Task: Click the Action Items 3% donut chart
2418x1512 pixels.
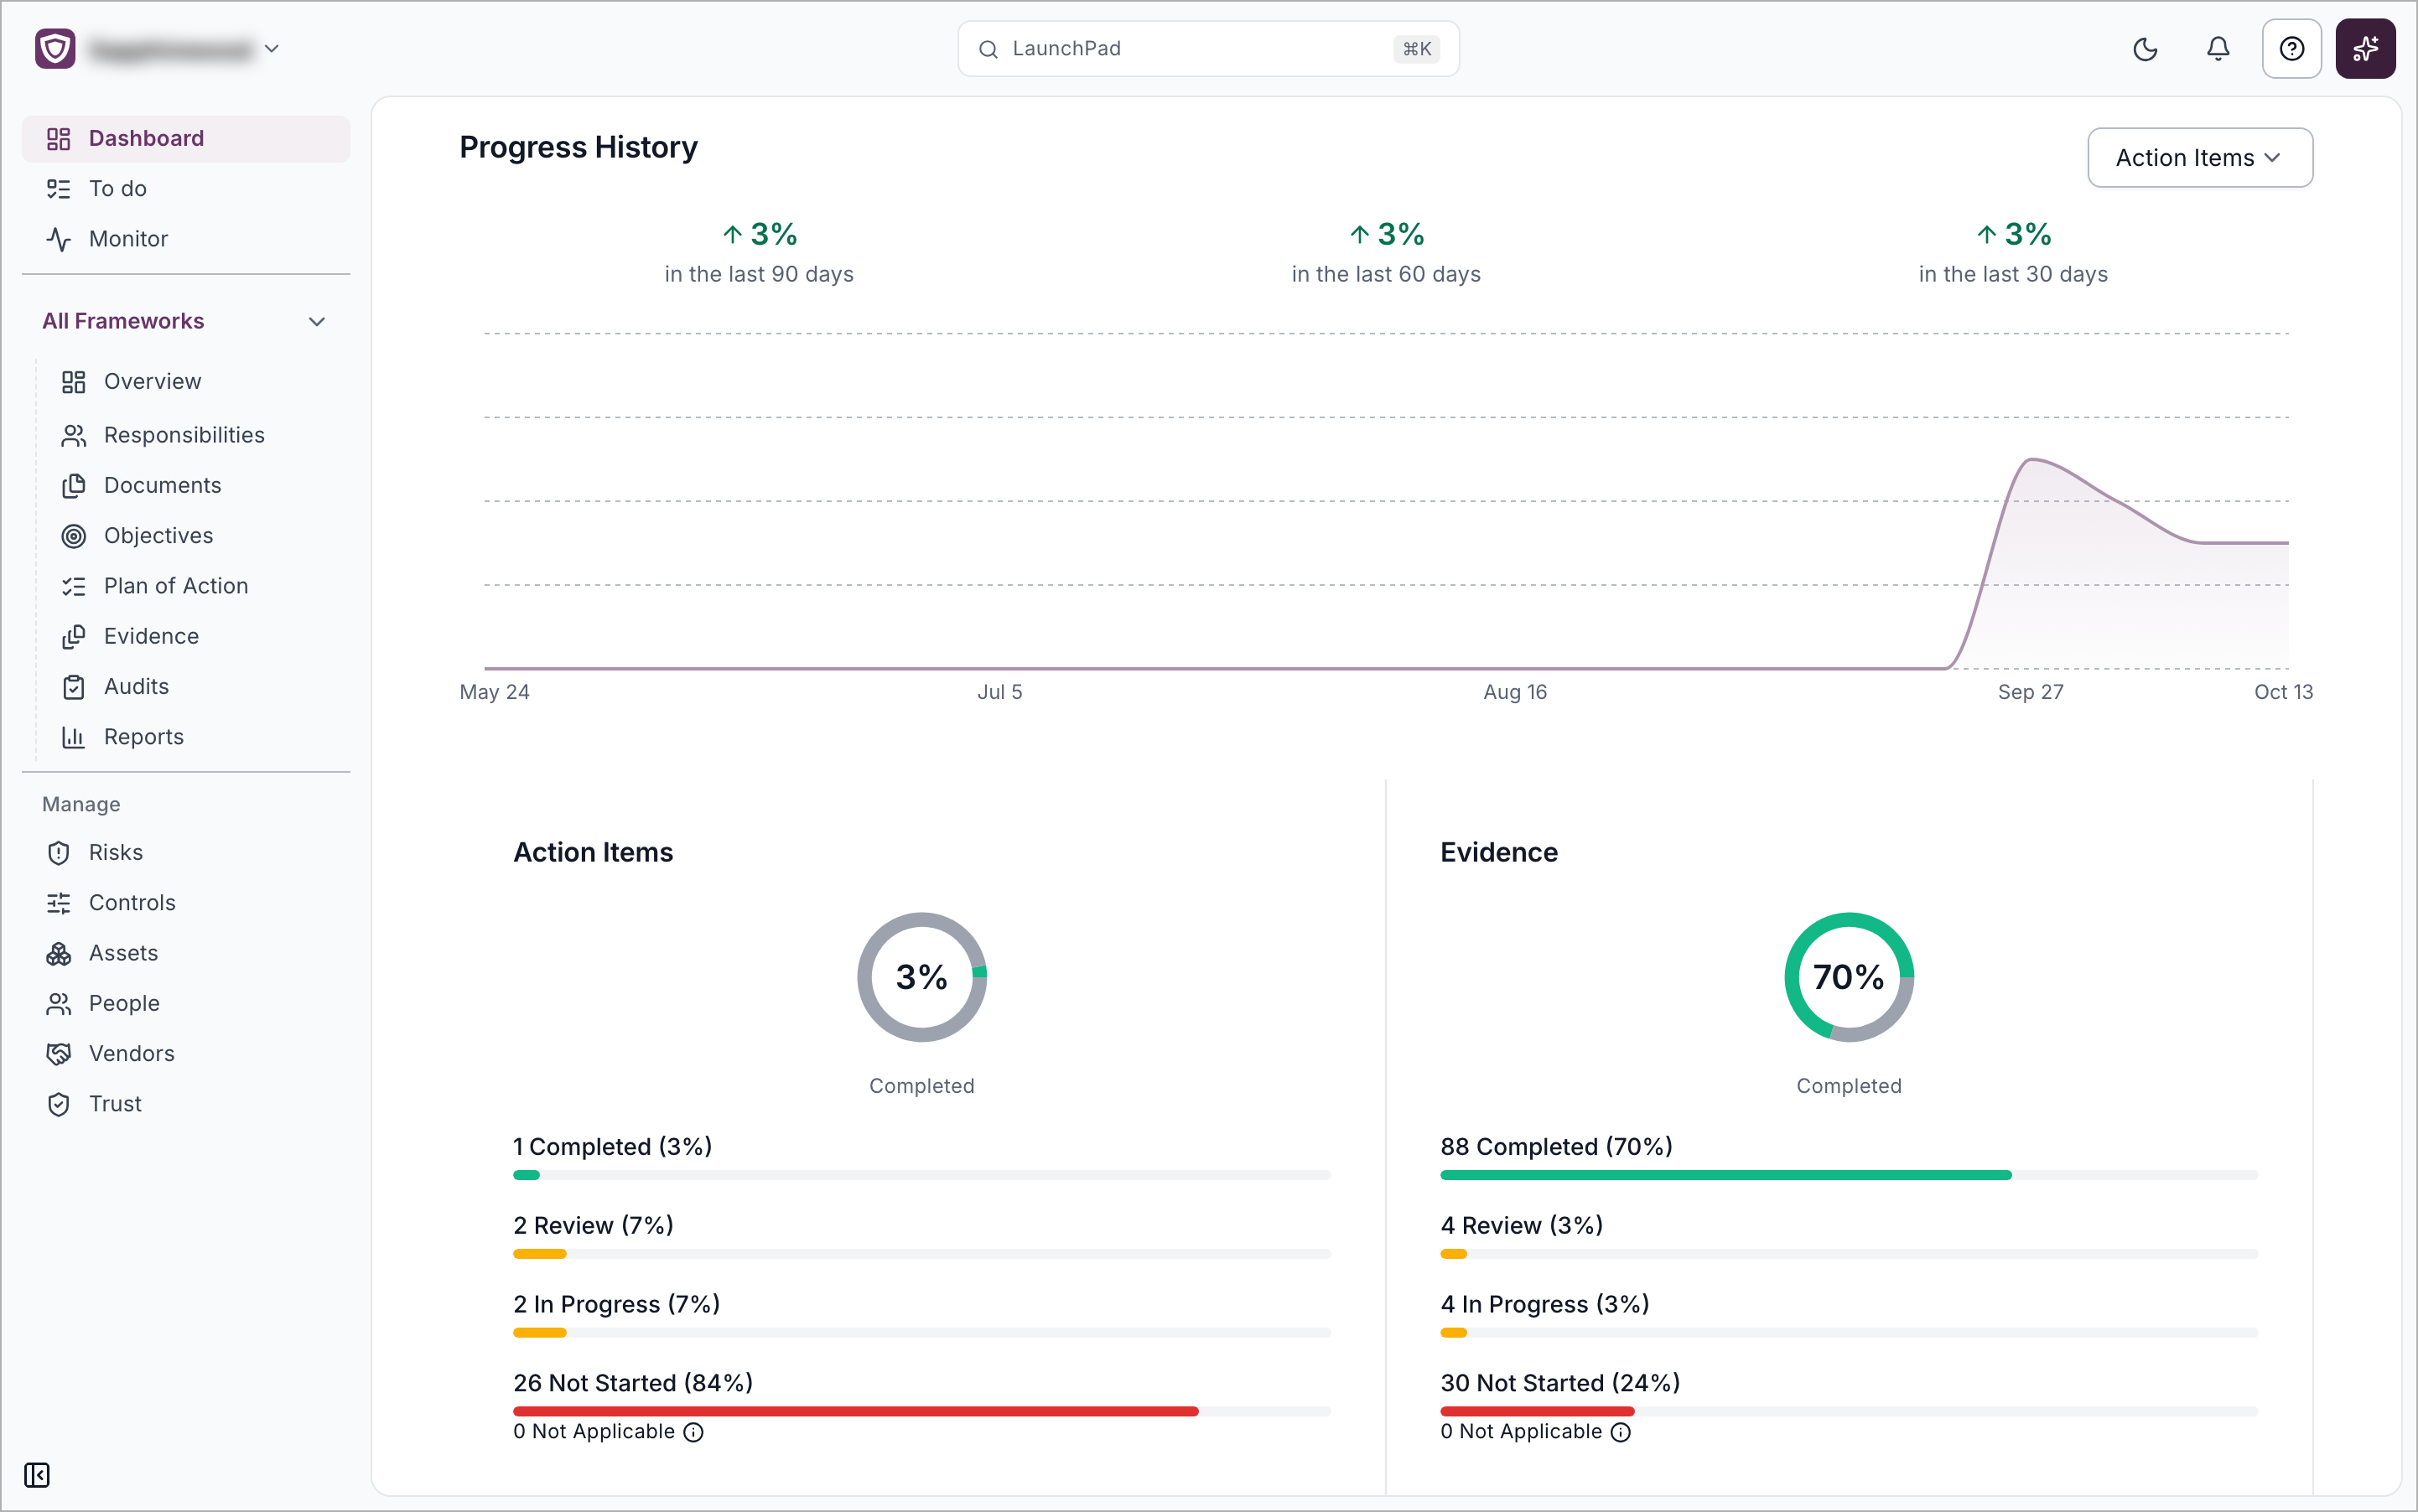Action: click(921, 976)
